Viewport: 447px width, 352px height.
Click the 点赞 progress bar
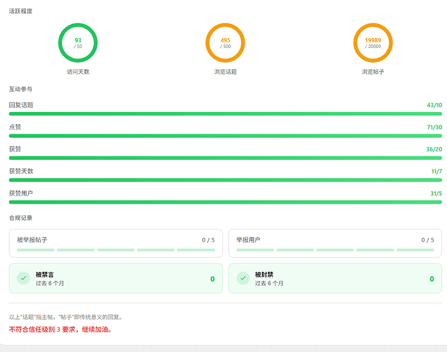click(x=225, y=136)
